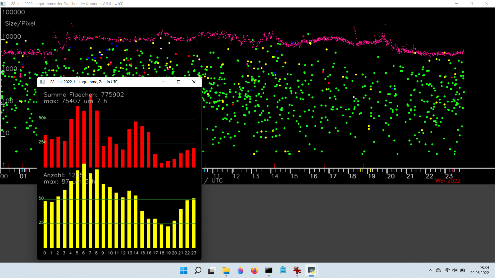Switch to the black terminal window icon
The image size is (495, 278).
click(269, 270)
